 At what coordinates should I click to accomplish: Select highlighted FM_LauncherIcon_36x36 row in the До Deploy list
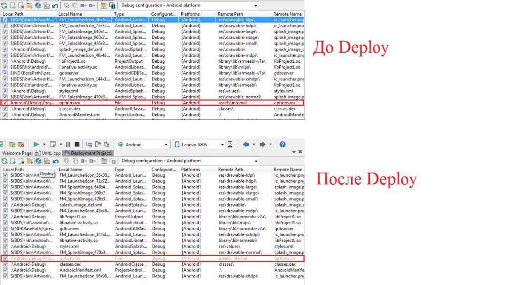(152, 20)
